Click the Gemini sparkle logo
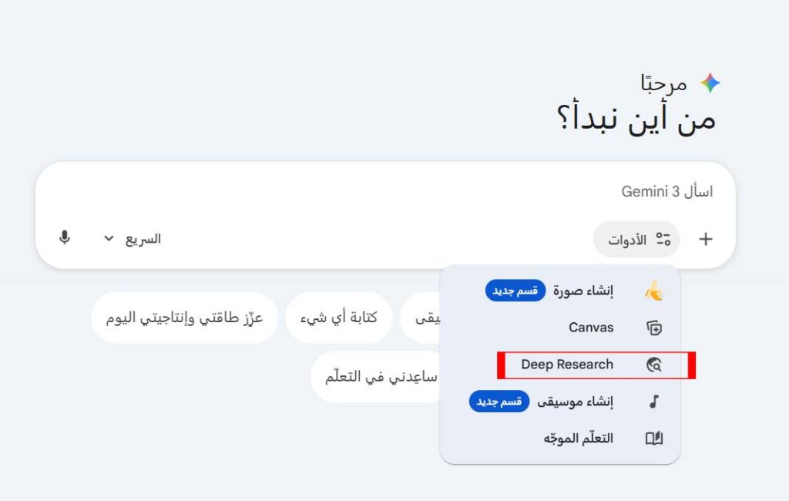Image resolution: width=789 pixels, height=501 pixels. pyautogui.click(x=710, y=83)
